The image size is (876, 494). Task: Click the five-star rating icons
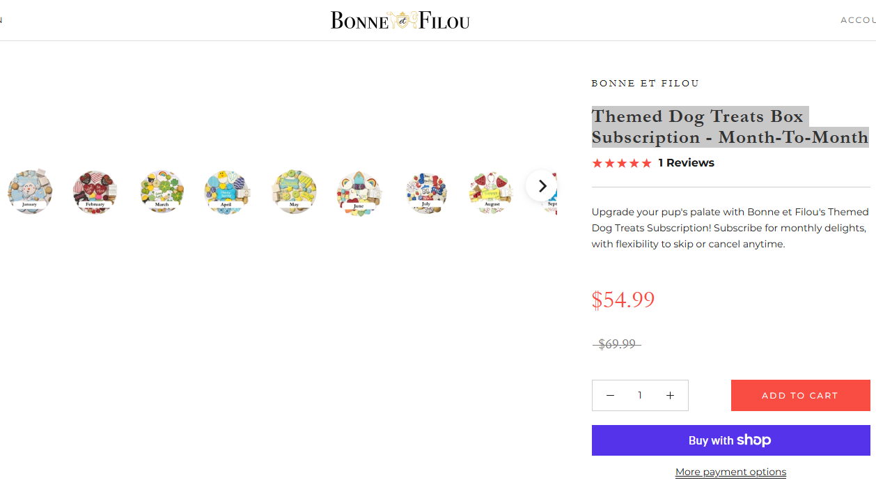tap(622, 163)
